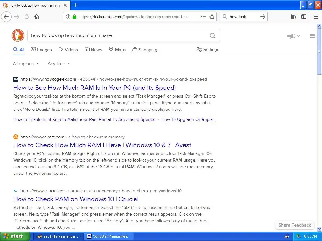Click the DuckDuckGo duck logo

(x=18, y=35)
